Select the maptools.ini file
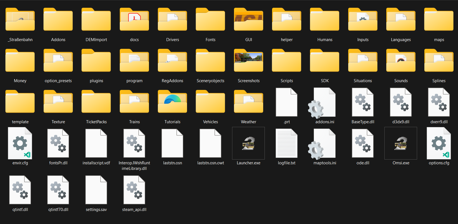458x224 pixels. (x=324, y=144)
